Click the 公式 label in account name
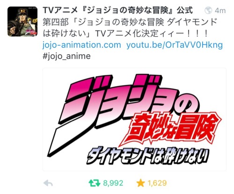The width and height of the screenshot is (234, 194). click(x=185, y=11)
